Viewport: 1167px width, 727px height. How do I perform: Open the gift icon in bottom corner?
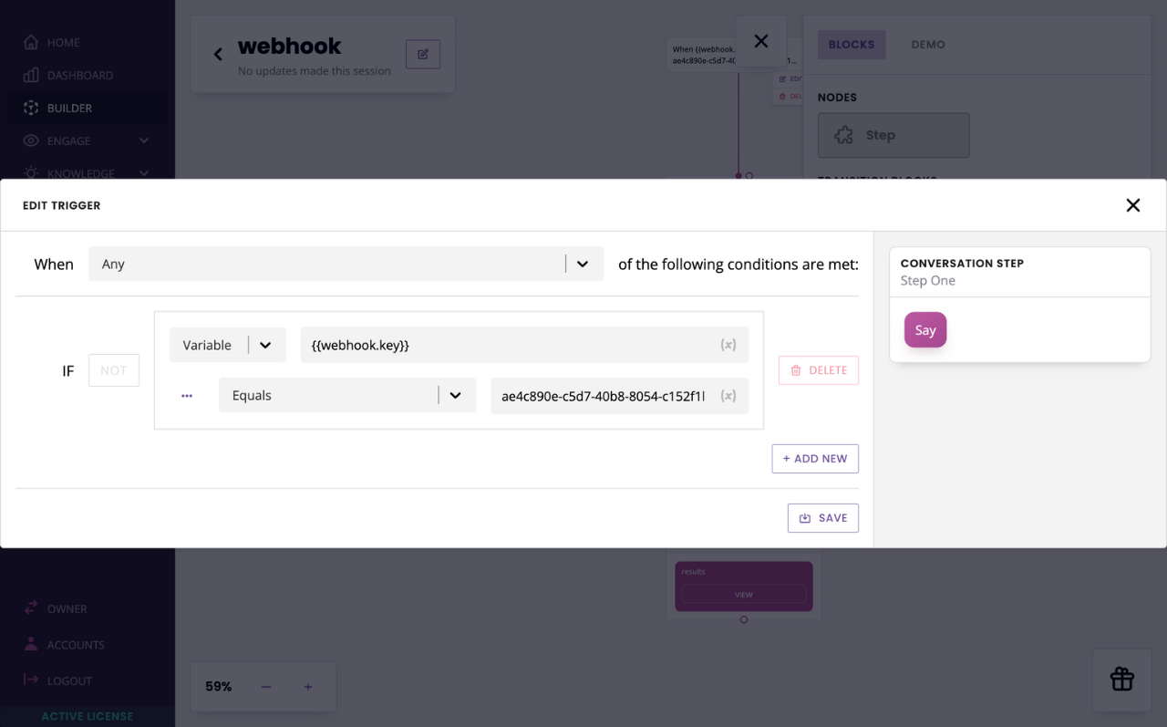click(1121, 680)
